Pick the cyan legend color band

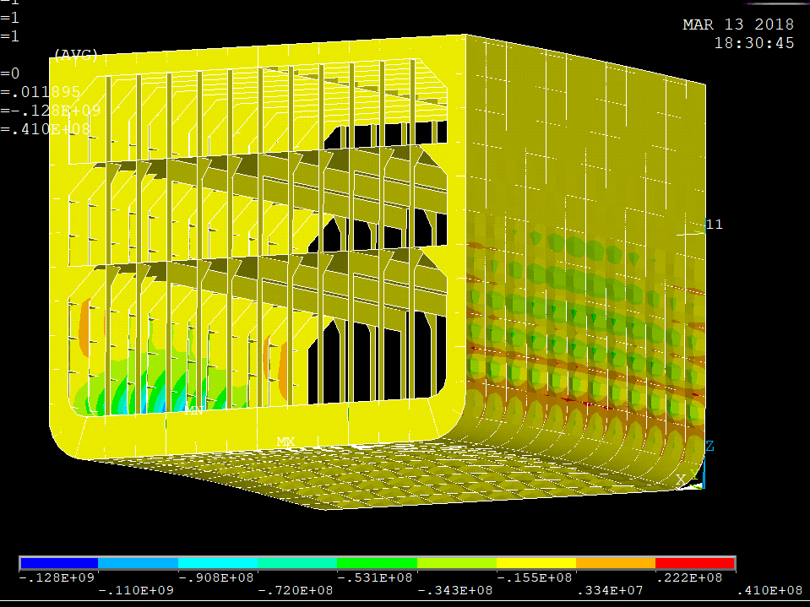point(218,563)
